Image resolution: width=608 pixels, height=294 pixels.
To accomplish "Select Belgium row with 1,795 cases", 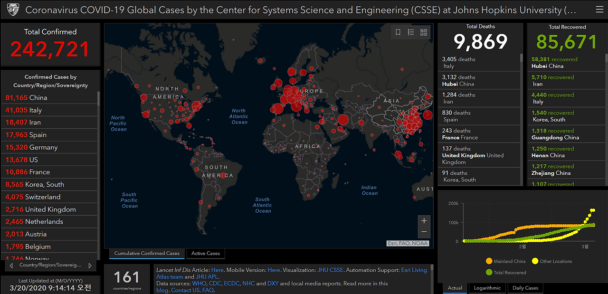I will pos(49,247).
